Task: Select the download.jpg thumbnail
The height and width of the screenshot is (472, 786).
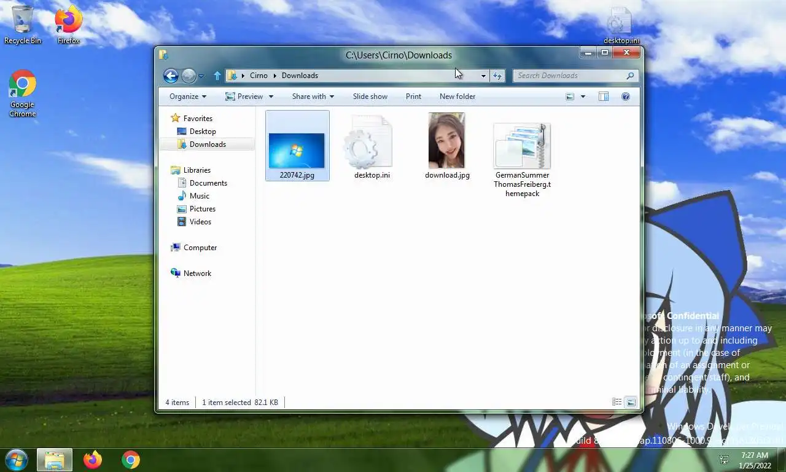Action: click(446, 140)
